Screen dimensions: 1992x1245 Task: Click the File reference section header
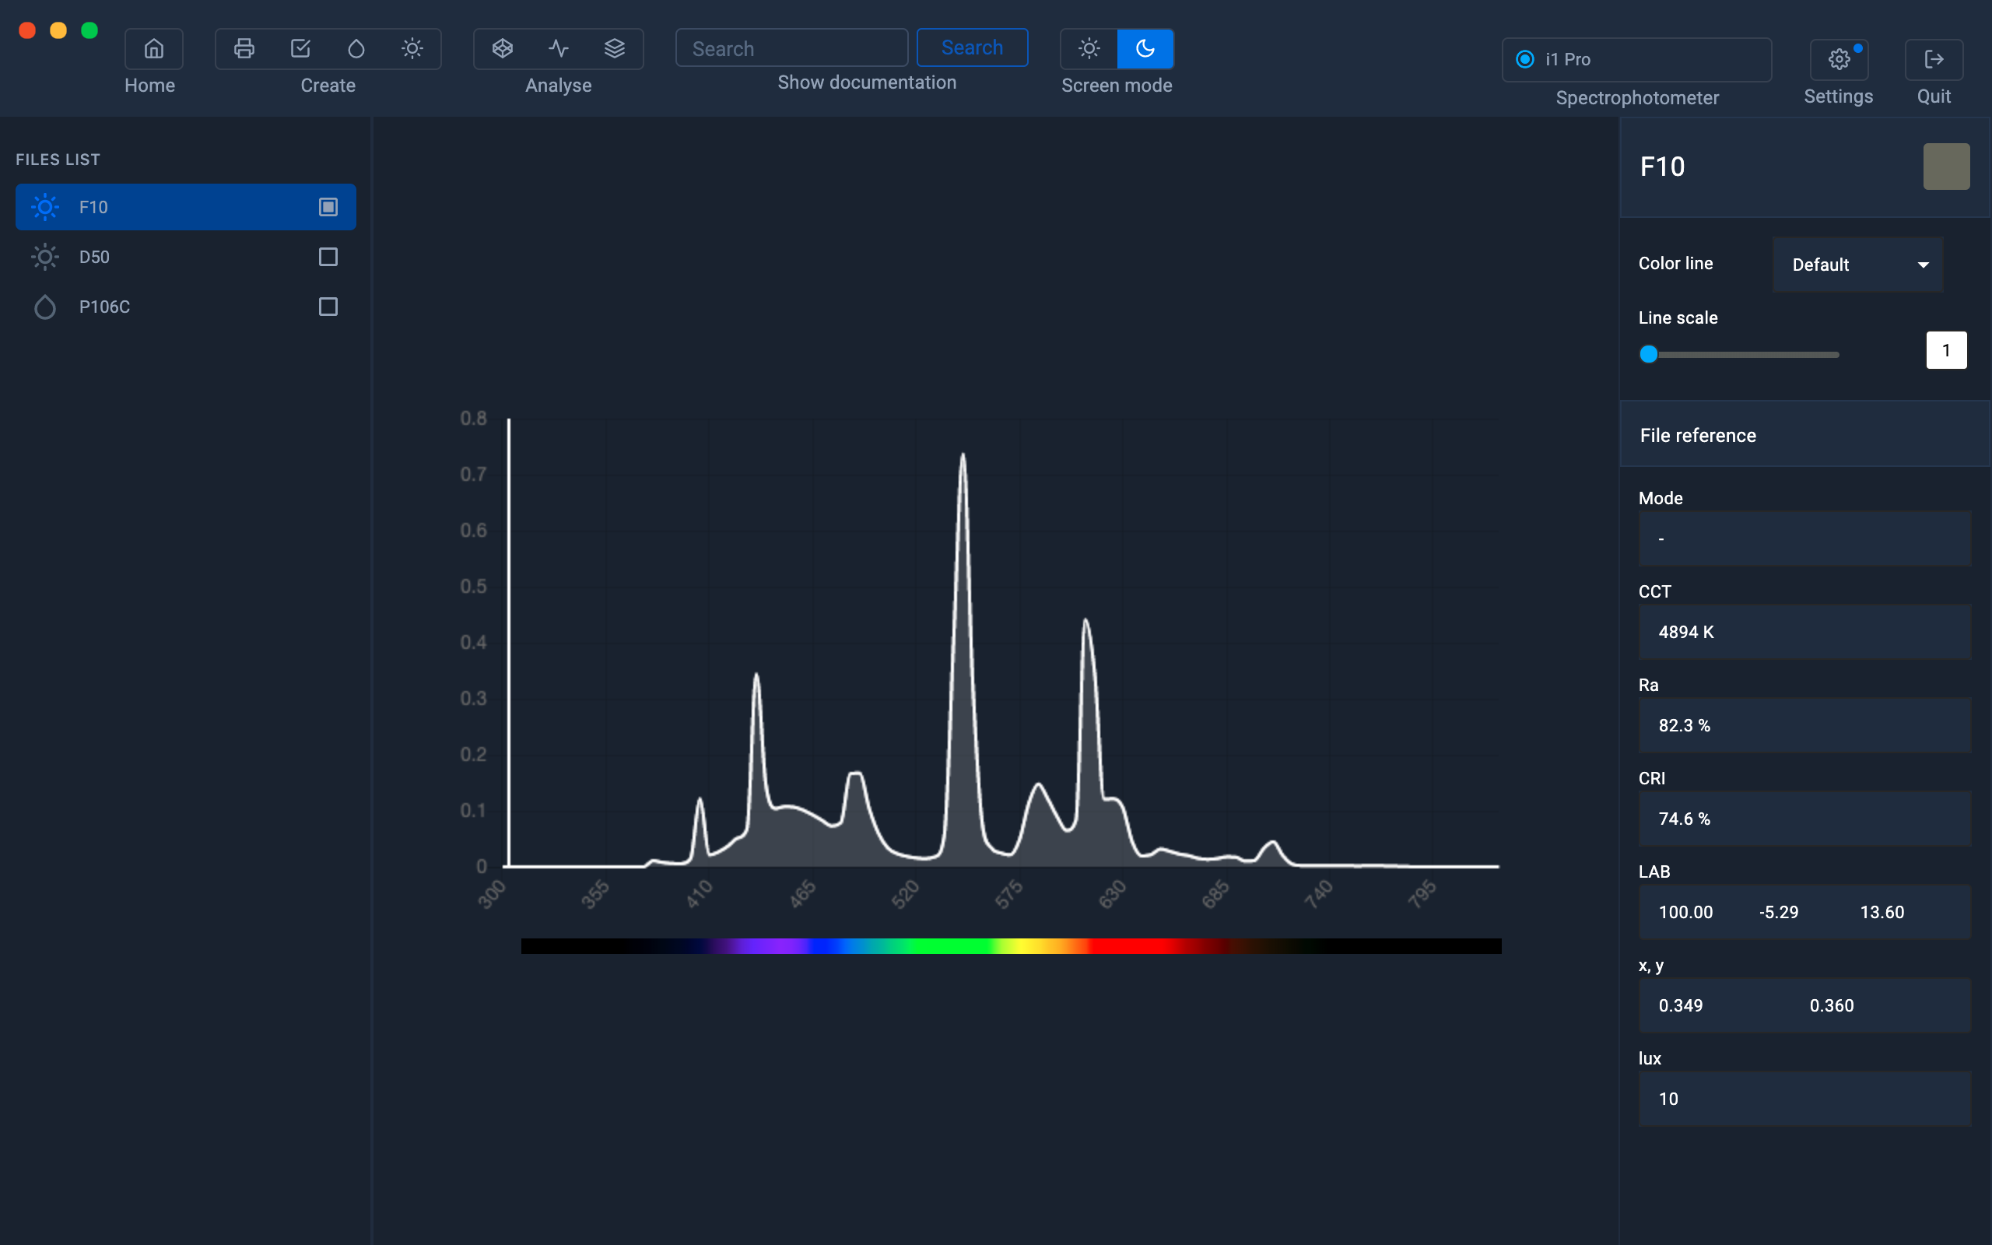pos(1804,435)
